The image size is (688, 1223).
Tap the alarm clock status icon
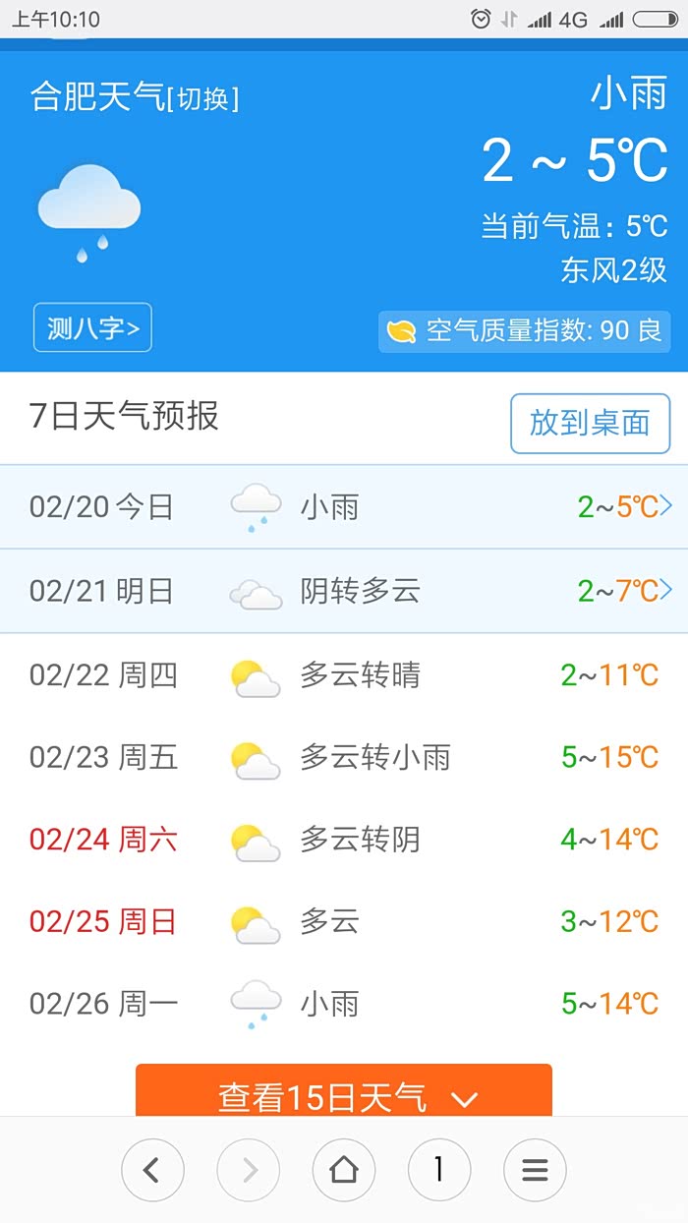click(x=481, y=19)
